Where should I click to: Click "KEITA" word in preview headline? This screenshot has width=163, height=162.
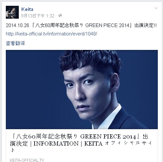tap(93, 144)
